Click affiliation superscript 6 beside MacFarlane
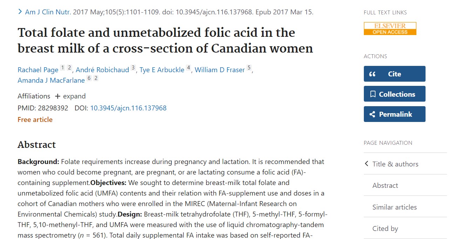The width and height of the screenshot is (469, 239). pos(89,78)
